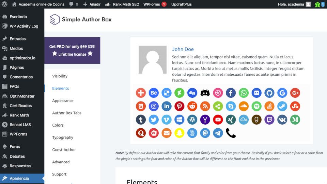Click the WhatsApp social icon
This screenshot has width=327, height=184.
(x=244, y=93)
